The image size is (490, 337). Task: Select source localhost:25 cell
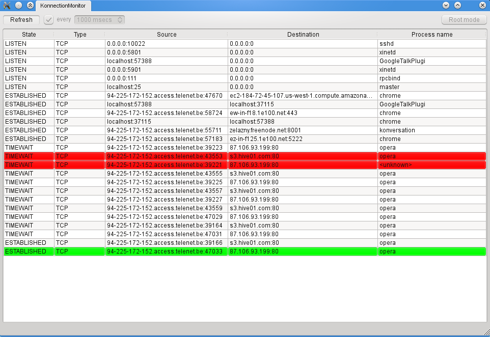[167, 87]
